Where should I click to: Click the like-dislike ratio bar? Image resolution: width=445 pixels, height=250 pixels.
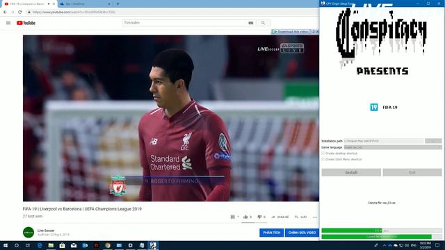254,222
